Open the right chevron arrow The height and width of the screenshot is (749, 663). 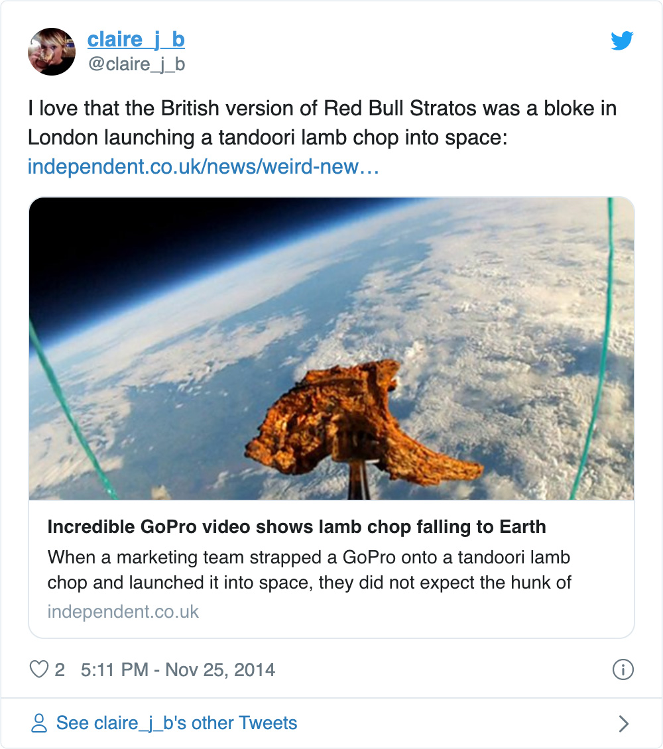click(623, 724)
